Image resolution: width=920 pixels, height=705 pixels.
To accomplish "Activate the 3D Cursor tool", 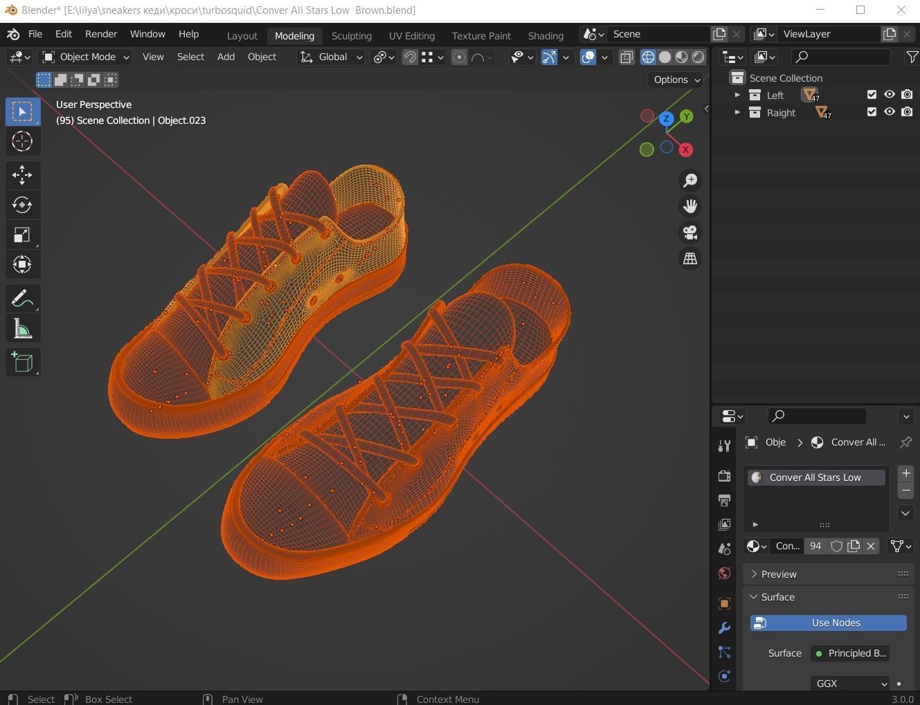I will (x=22, y=142).
